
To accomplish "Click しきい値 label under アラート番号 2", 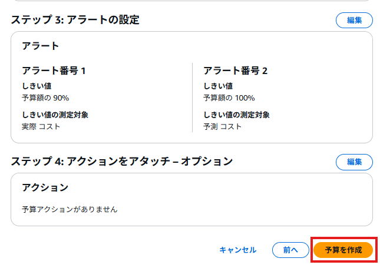I will tap(218, 86).
